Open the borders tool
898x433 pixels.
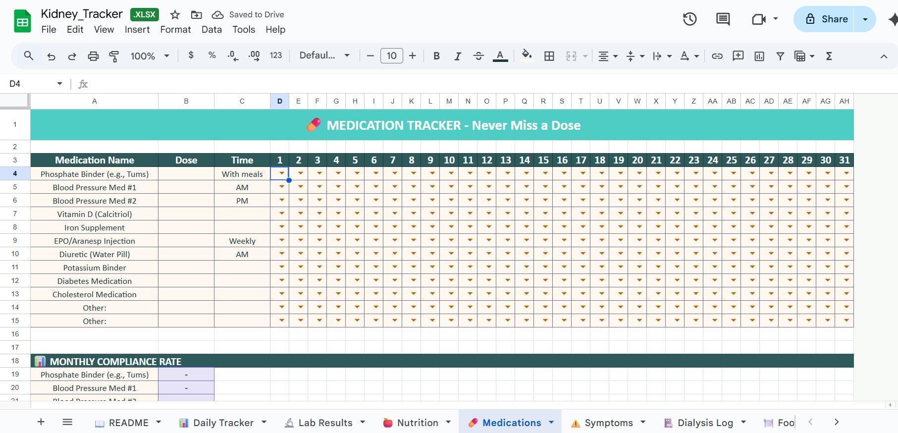[x=549, y=56]
